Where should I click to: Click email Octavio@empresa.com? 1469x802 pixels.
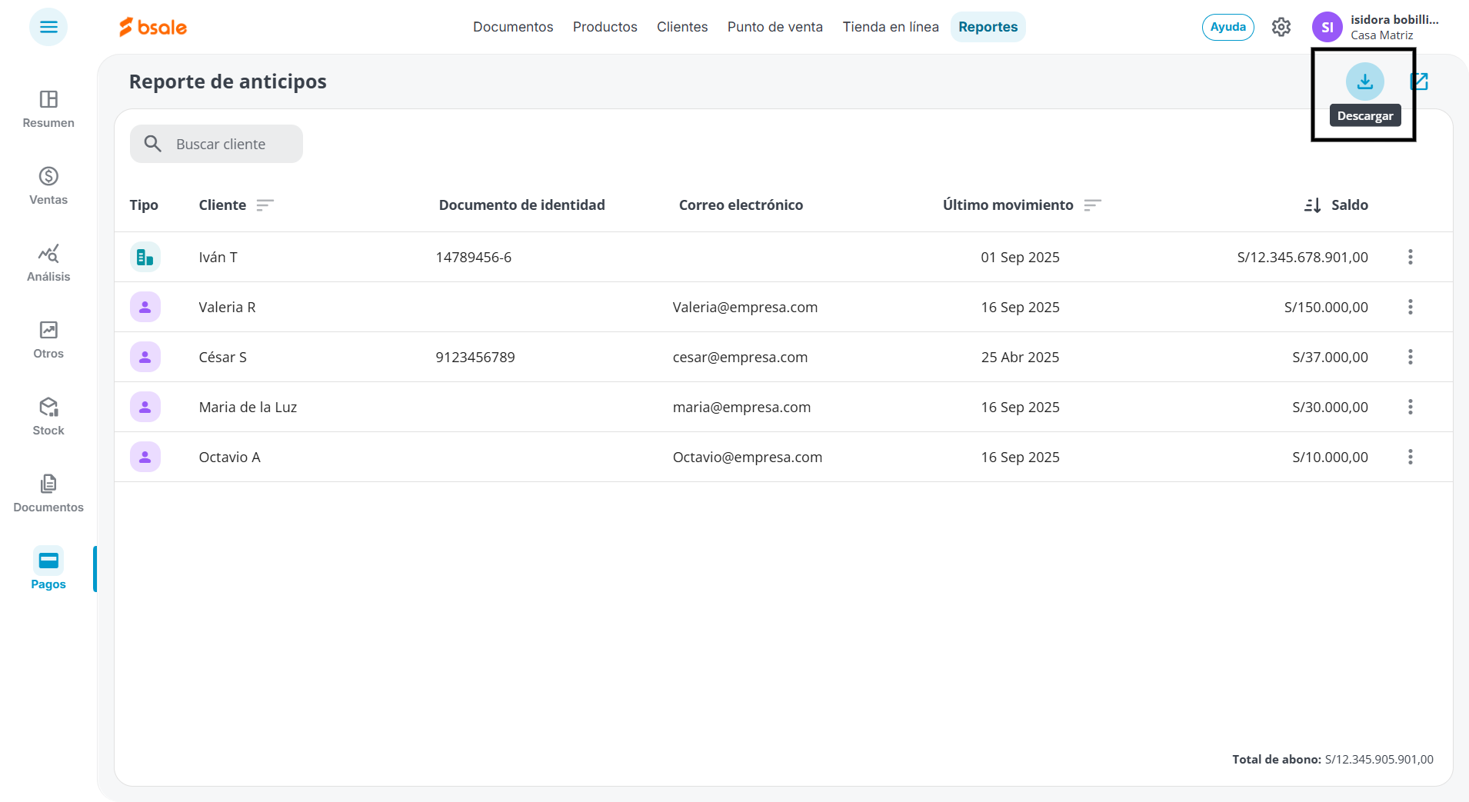coord(748,457)
